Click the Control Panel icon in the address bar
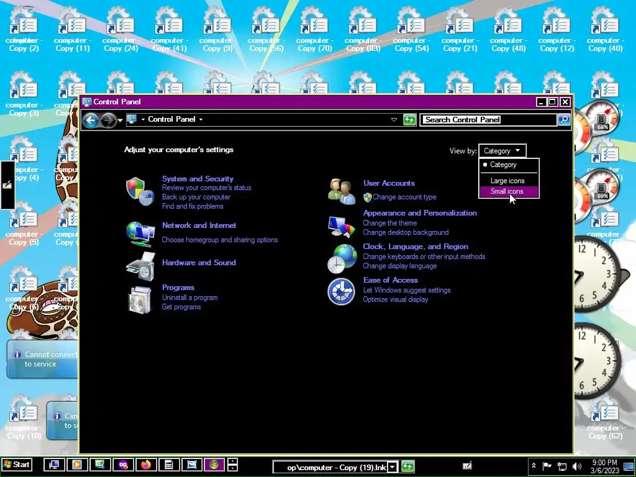The width and height of the screenshot is (636, 477). (132, 119)
